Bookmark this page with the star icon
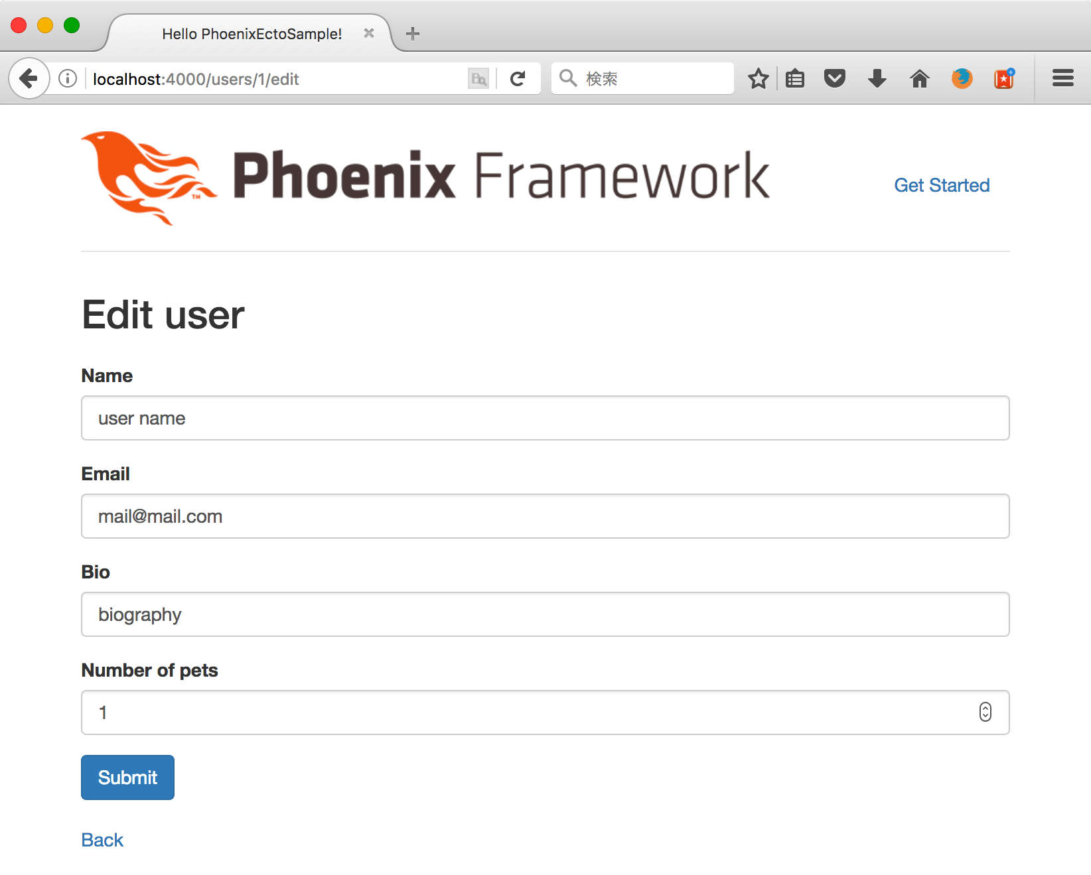Viewport: 1091px width, 875px height. coord(758,79)
